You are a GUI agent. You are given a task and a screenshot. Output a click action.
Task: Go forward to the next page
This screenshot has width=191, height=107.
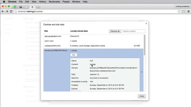[x=7, y=11]
